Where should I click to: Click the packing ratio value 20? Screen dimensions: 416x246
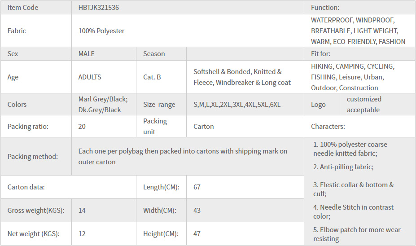[82, 127]
